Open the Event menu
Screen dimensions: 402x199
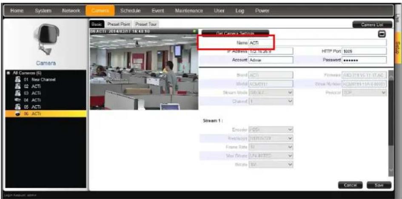[x=158, y=11]
